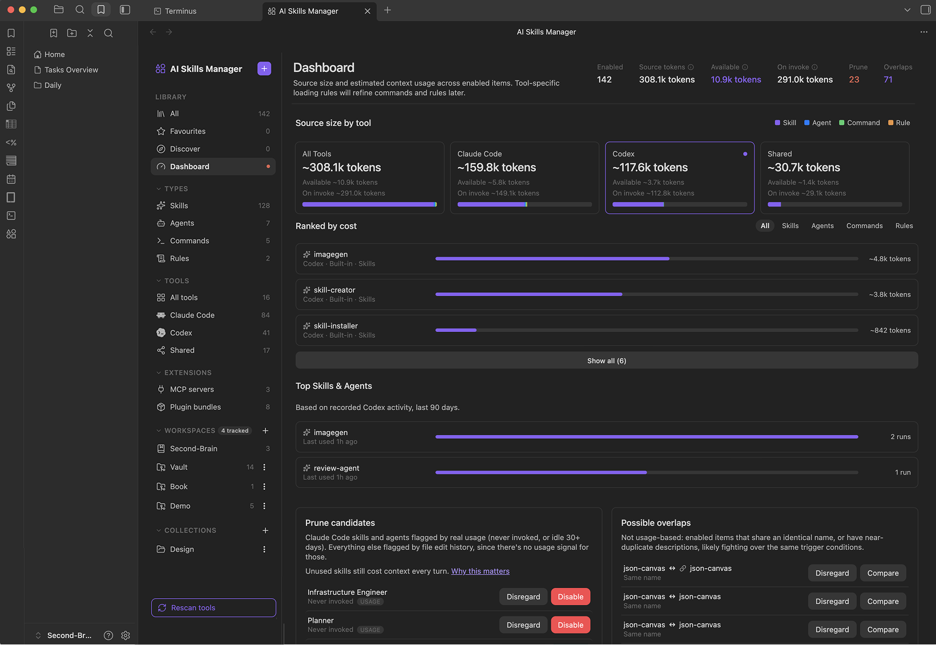Open Discover in the library
This screenshot has height=645, width=936.
tap(213, 149)
